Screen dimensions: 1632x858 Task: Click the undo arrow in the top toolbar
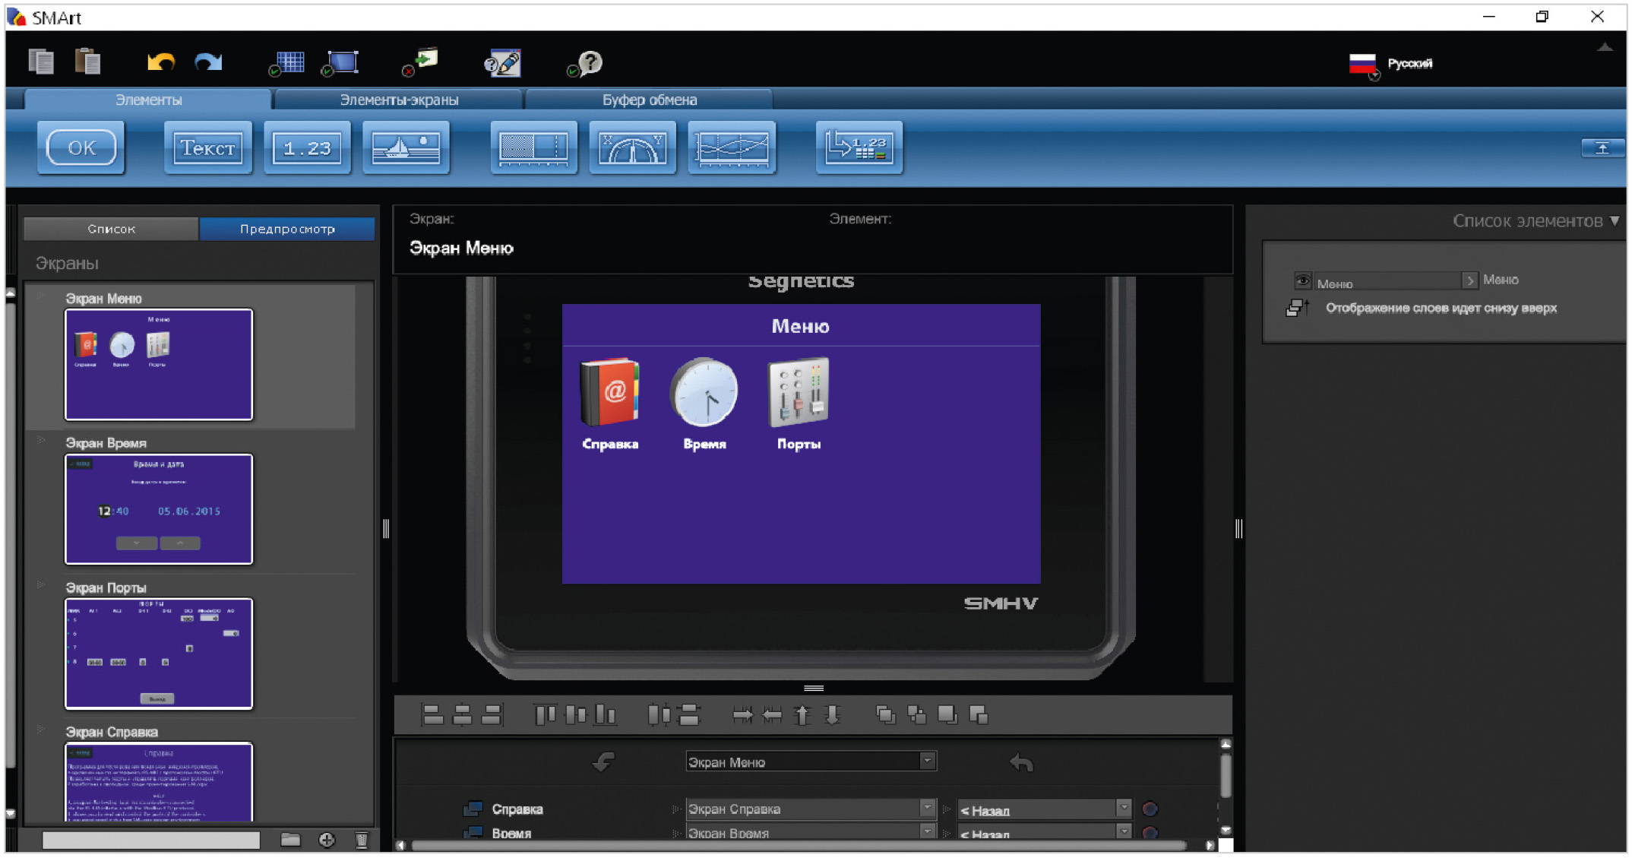click(x=160, y=62)
